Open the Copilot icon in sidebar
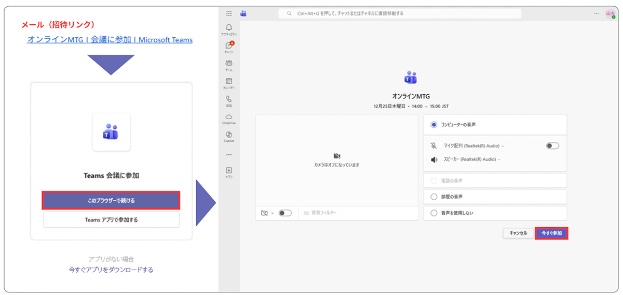The width and height of the screenshot is (623, 295). click(229, 135)
